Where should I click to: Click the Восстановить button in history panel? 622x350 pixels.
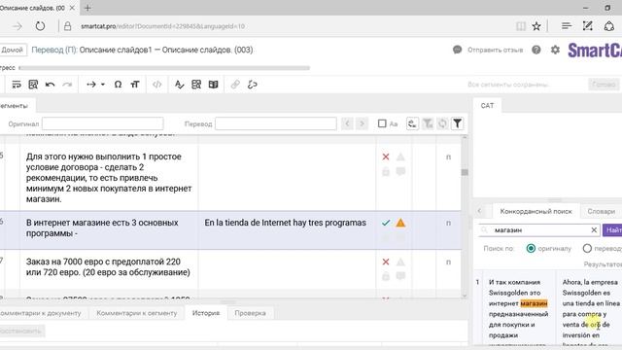(20, 331)
